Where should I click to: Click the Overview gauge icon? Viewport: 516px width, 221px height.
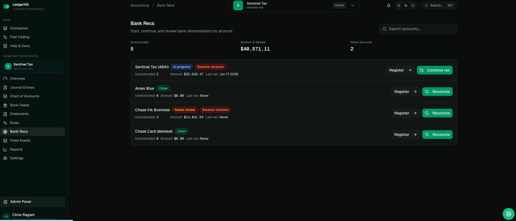click(x=5, y=79)
